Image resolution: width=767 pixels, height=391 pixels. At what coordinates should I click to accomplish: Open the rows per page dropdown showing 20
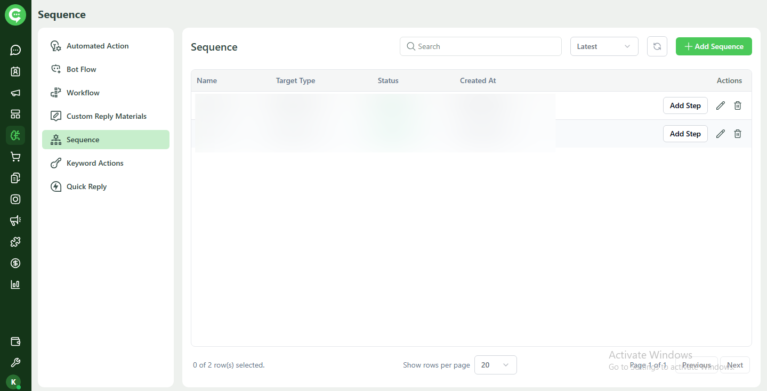[x=495, y=365]
